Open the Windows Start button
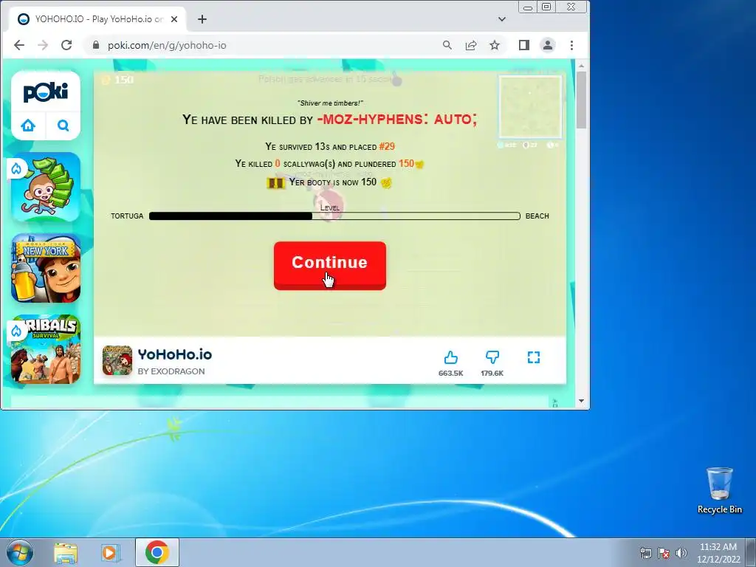Image resolution: width=756 pixels, height=567 pixels. [x=19, y=552]
